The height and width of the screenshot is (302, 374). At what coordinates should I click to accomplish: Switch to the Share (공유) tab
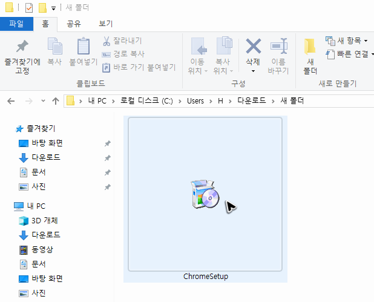coord(74,24)
